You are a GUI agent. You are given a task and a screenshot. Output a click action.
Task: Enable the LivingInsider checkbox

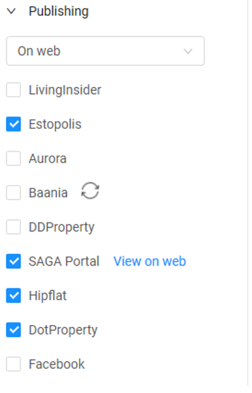coord(14,90)
